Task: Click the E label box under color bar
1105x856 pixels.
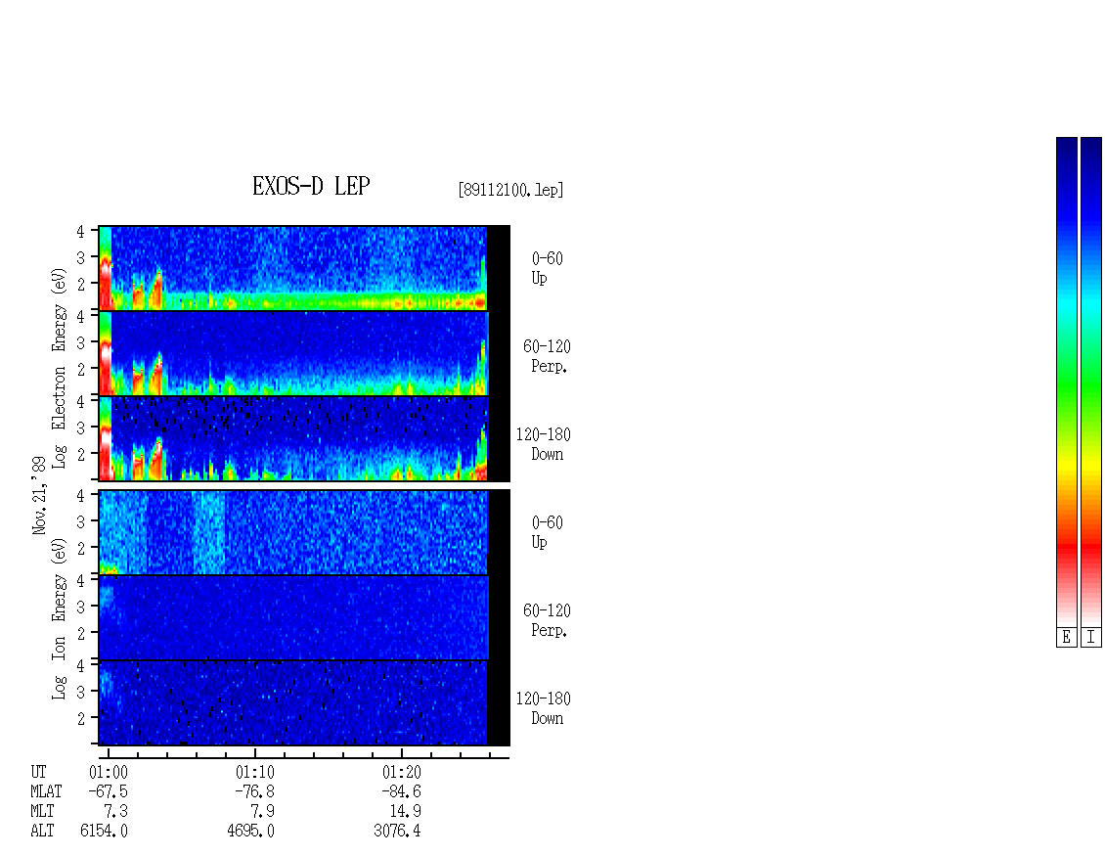Action: pos(1066,638)
